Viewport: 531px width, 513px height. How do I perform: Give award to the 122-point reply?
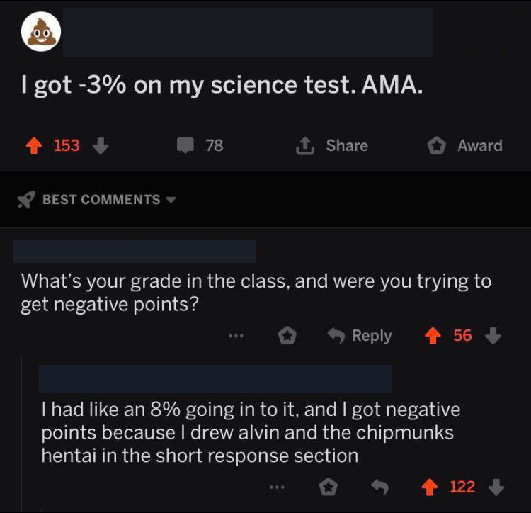pyautogui.click(x=328, y=487)
